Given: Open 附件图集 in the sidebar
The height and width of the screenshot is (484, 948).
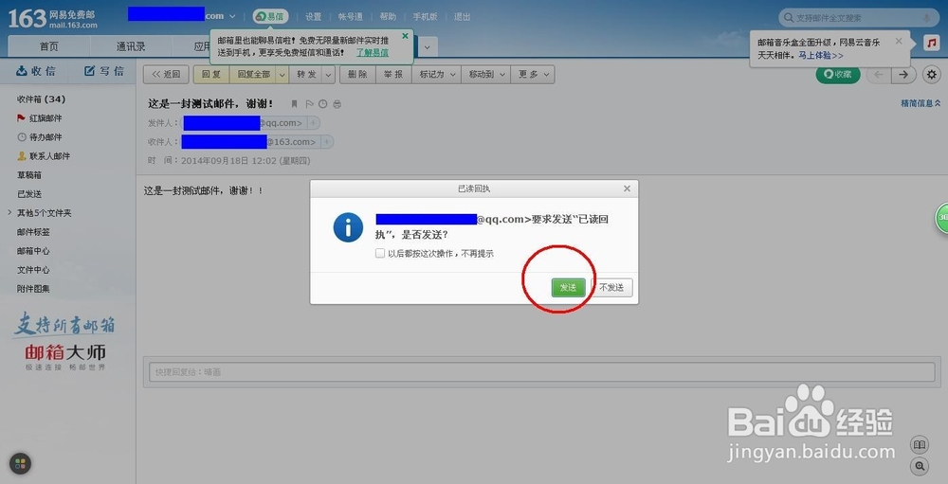Looking at the screenshot, I should pyautogui.click(x=33, y=289).
